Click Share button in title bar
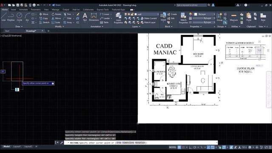The height and width of the screenshot is (153, 272). (57, 5)
